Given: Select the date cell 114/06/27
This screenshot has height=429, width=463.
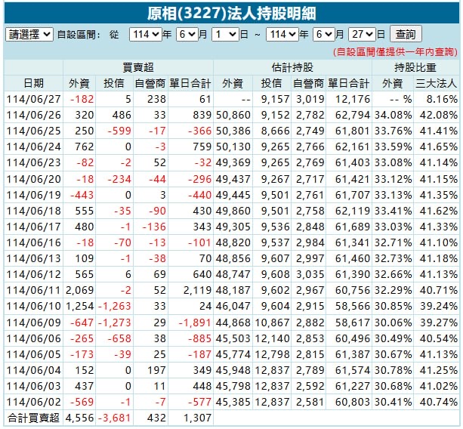Looking at the screenshot, I should 34,99.
